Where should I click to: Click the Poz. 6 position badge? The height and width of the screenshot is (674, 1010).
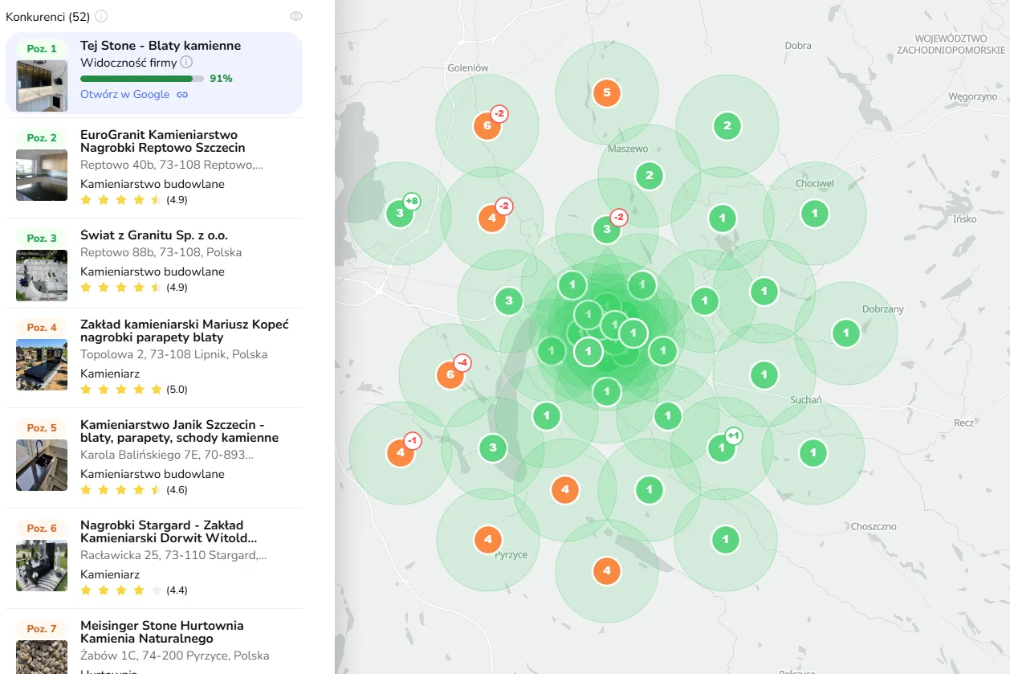42,529
